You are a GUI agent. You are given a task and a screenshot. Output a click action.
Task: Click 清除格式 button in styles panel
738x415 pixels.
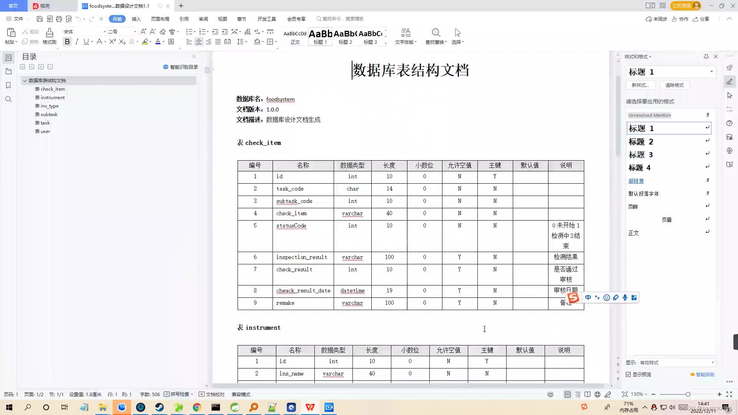[674, 85]
